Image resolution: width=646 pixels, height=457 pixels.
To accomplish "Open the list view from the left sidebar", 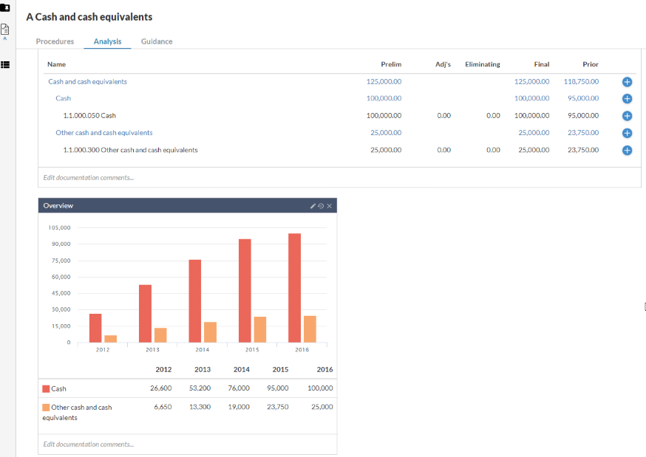I will click(x=7, y=65).
